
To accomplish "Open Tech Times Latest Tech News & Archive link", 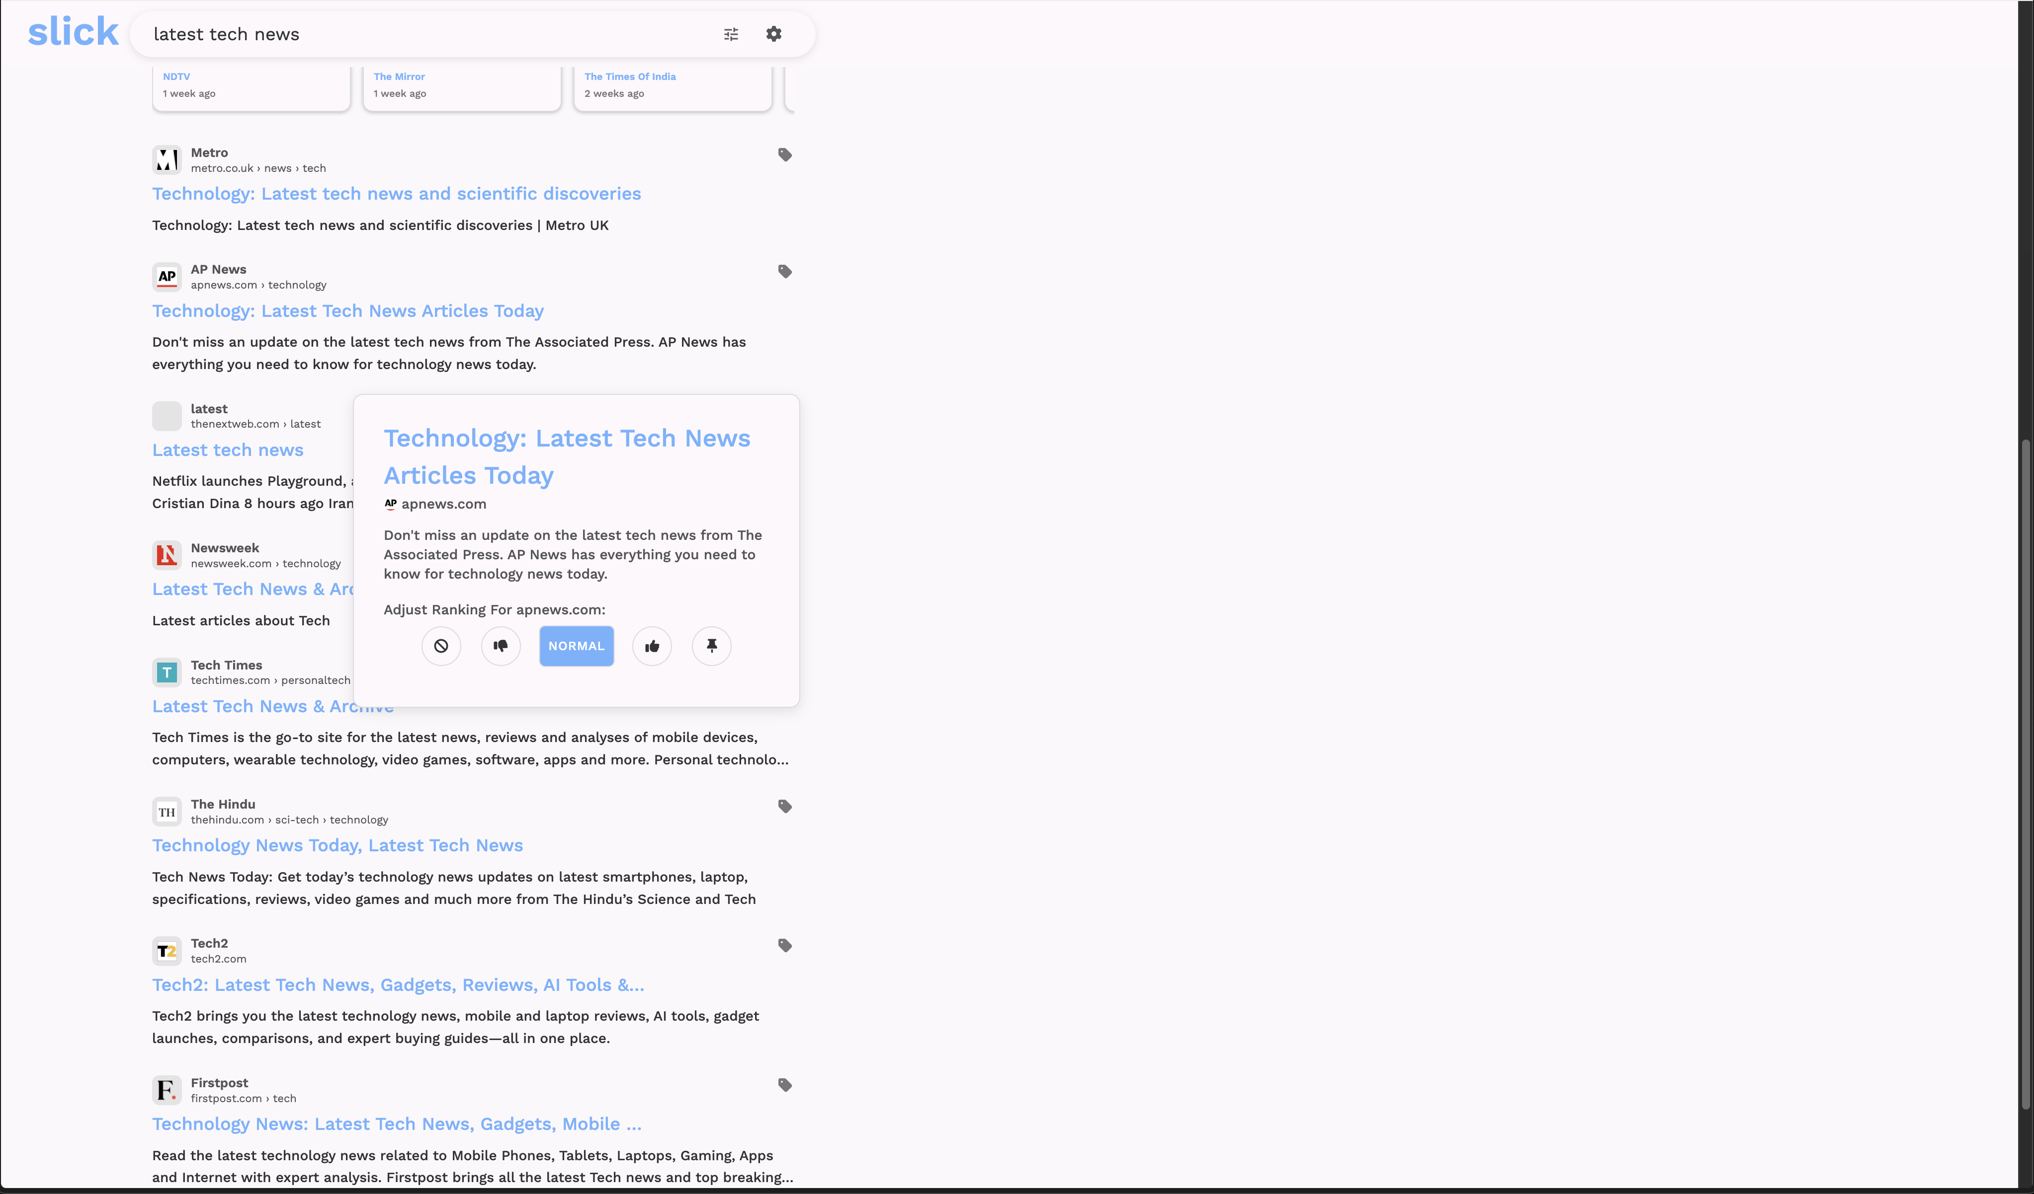I will (x=273, y=706).
